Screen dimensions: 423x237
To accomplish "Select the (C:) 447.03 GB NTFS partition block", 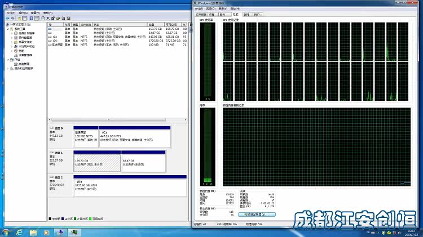I will pos(135,137).
